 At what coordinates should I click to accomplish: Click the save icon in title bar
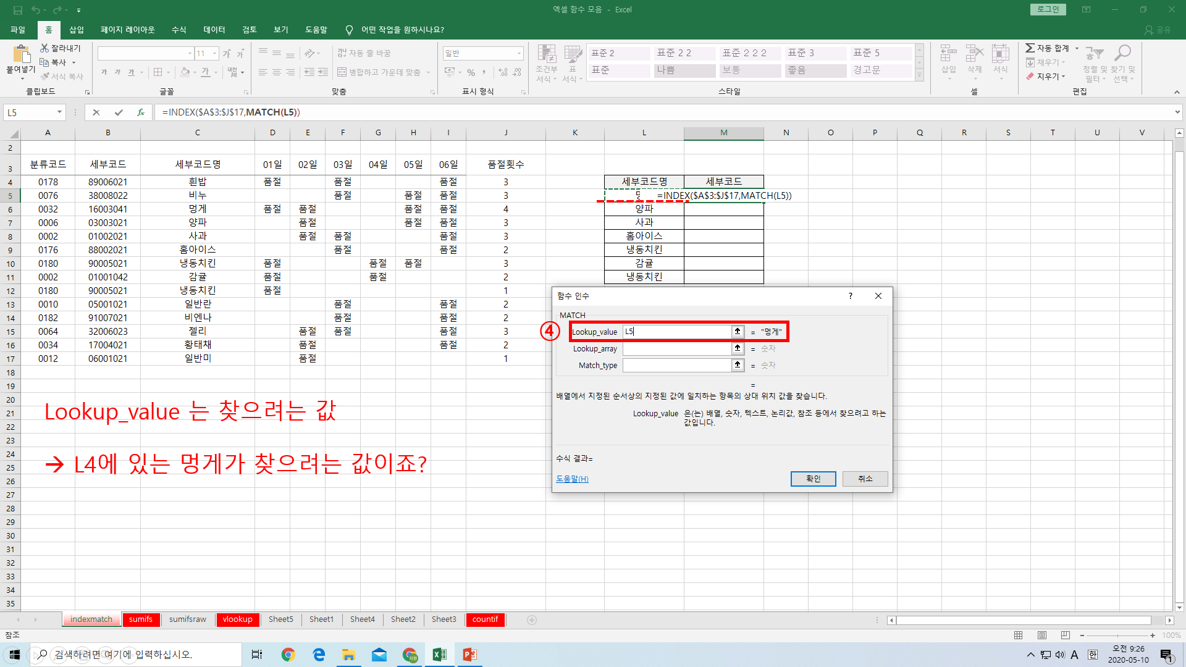click(x=17, y=10)
